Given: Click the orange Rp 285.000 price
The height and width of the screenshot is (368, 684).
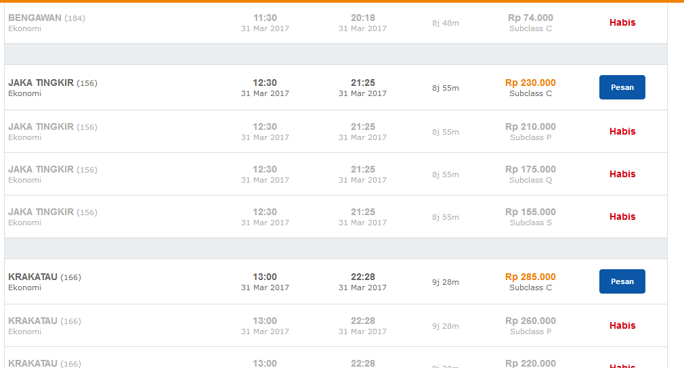Looking at the screenshot, I should [x=530, y=277].
